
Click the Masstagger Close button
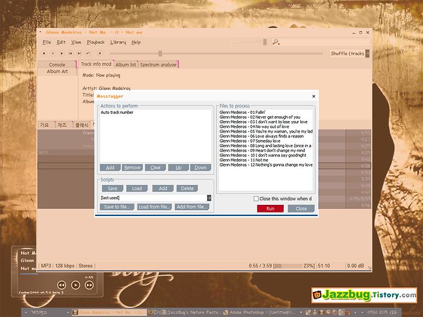point(301,208)
